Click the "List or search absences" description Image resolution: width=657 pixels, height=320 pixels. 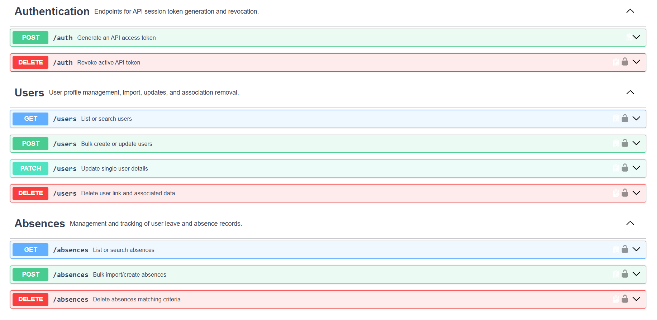point(124,250)
